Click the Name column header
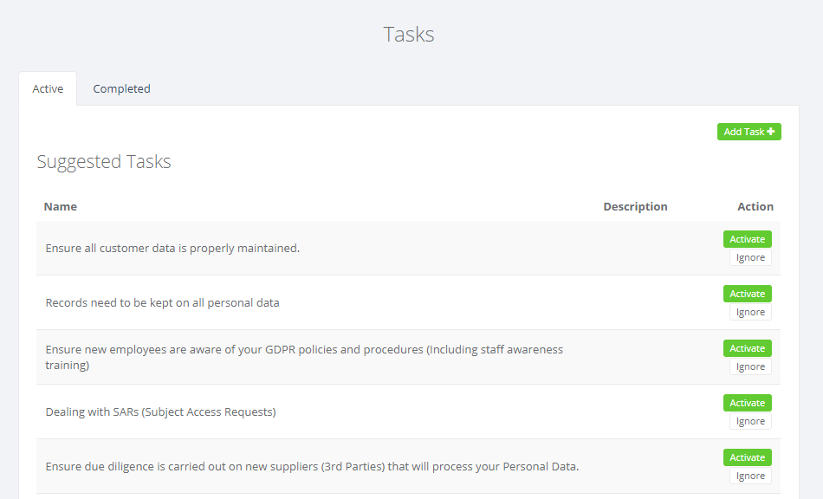The width and height of the screenshot is (823, 499). (x=61, y=206)
